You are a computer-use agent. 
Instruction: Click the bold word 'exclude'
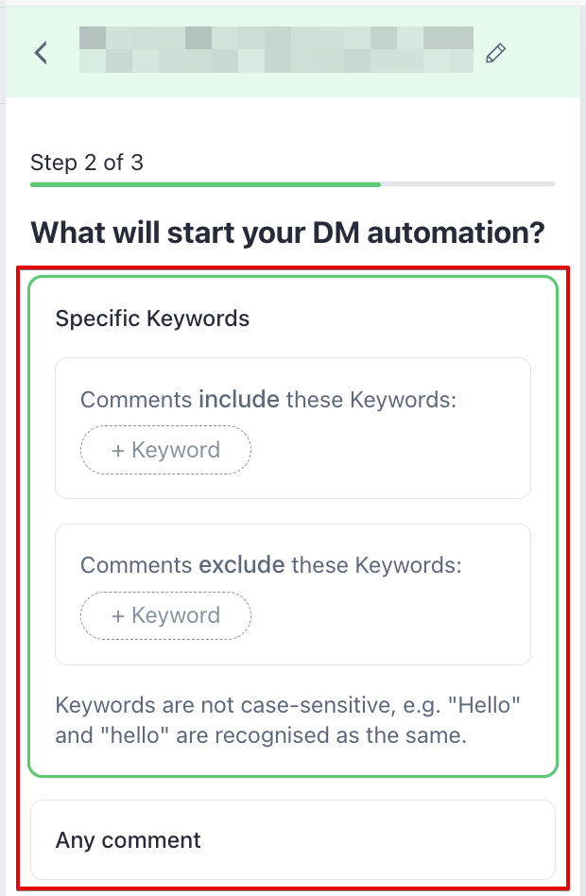(241, 565)
